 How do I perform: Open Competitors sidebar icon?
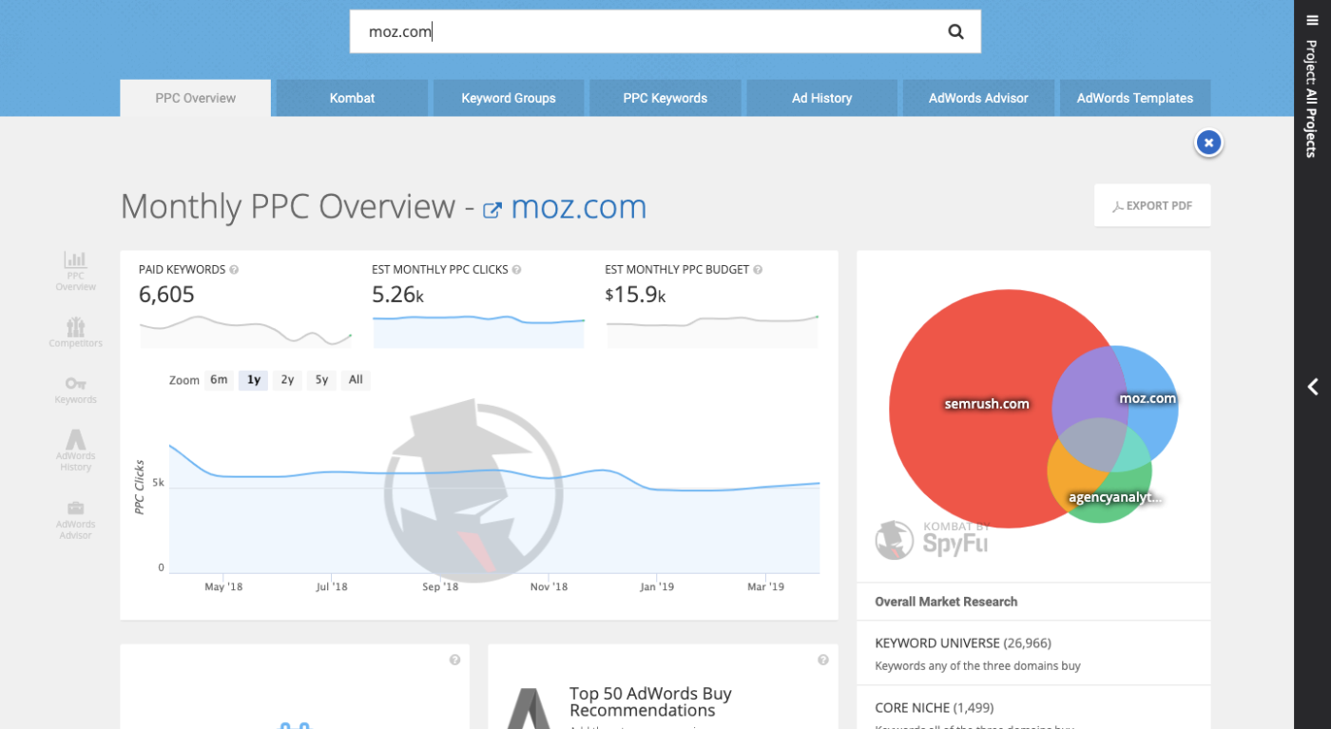75,333
